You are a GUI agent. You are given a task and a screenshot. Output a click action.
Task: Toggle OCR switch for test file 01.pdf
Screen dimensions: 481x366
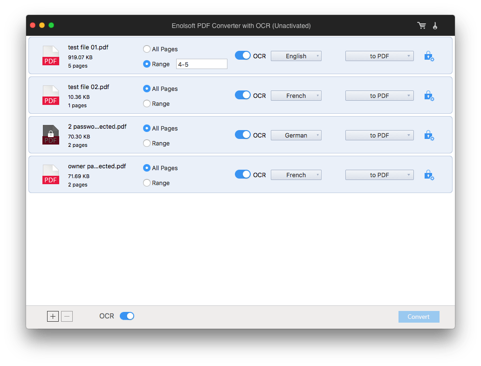tap(243, 55)
